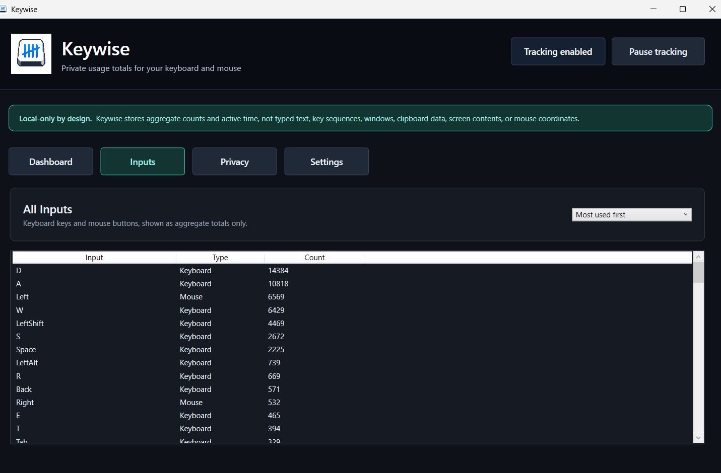Click the list scrollbar down arrow
721x473 pixels.
(x=698, y=438)
